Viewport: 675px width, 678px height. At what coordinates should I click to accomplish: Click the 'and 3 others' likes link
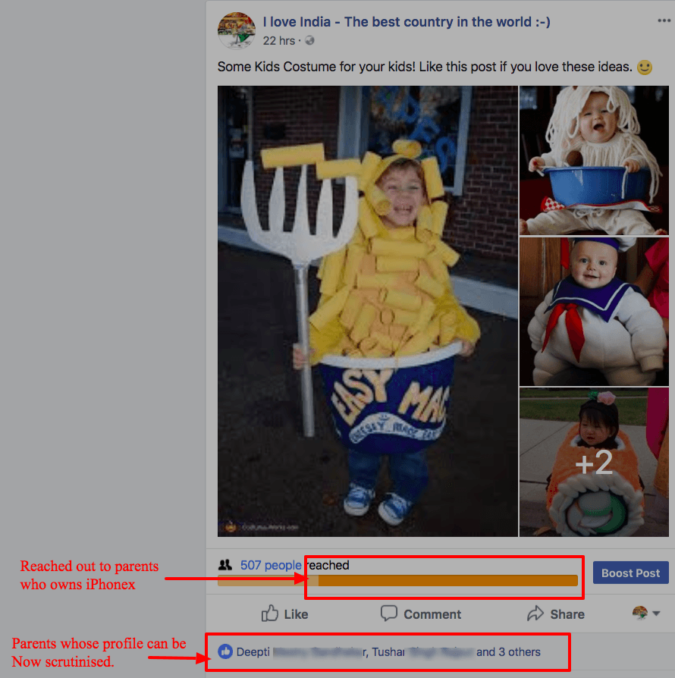click(508, 651)
